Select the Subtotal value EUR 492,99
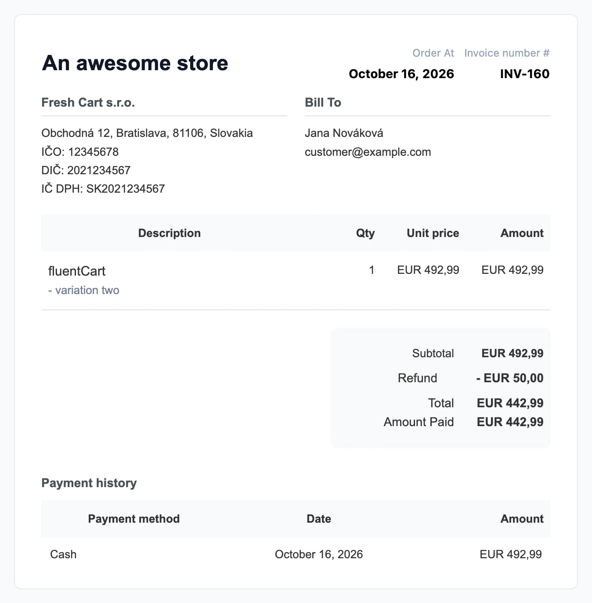This screenshot has width=592, height=603. 513,353
